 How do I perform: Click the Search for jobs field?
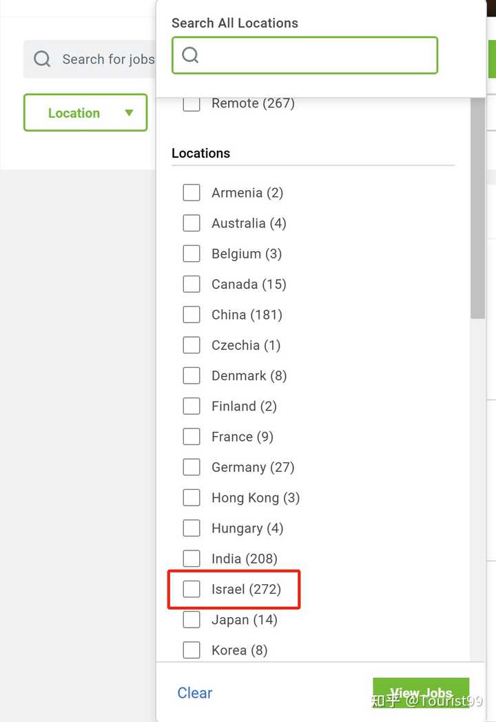point(90,59)
